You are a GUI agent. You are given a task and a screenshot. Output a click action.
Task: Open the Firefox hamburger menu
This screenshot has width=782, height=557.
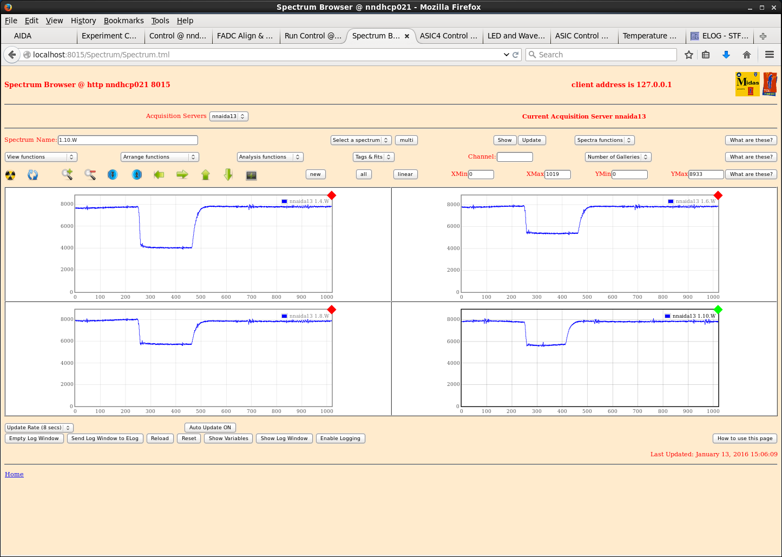tap(770, 55)
